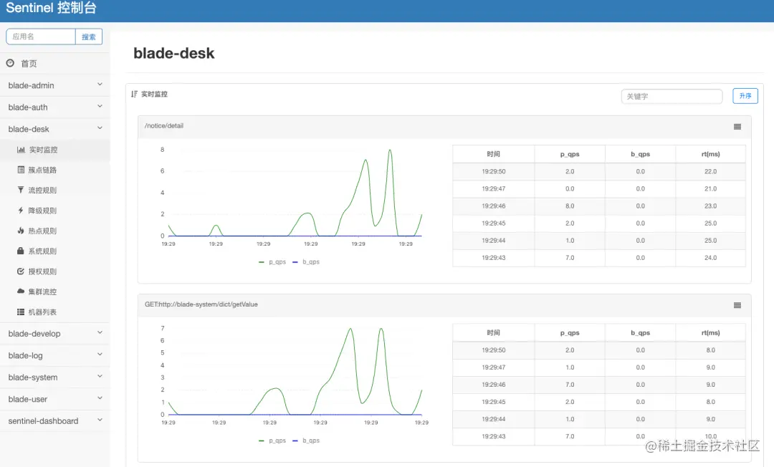Click the checkmark icon for 授权规则
This screenshot has width=774, height=467.
[x=21, y=271]
